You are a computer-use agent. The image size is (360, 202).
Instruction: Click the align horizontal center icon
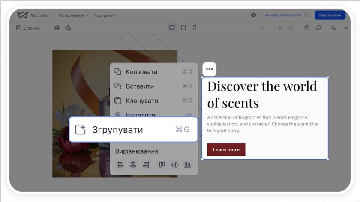[133, 165]
